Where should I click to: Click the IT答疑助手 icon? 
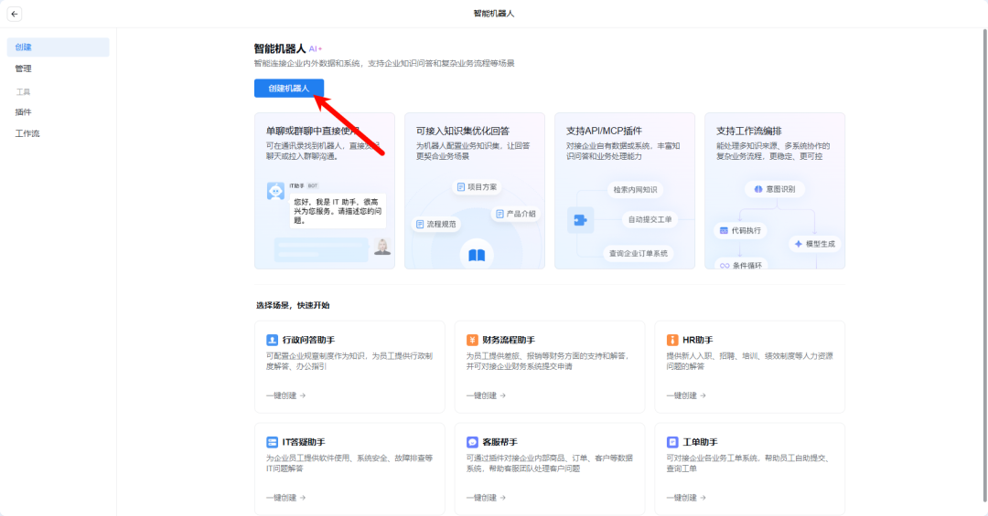pos(273,442)
